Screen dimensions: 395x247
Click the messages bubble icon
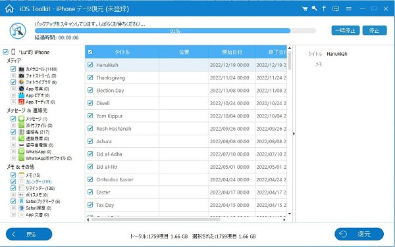(22, 119)
